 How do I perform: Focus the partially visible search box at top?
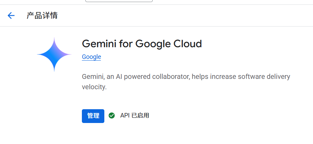pos(119,1)
